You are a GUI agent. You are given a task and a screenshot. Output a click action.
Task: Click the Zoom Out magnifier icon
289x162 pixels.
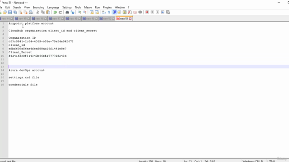click(84, 12)
